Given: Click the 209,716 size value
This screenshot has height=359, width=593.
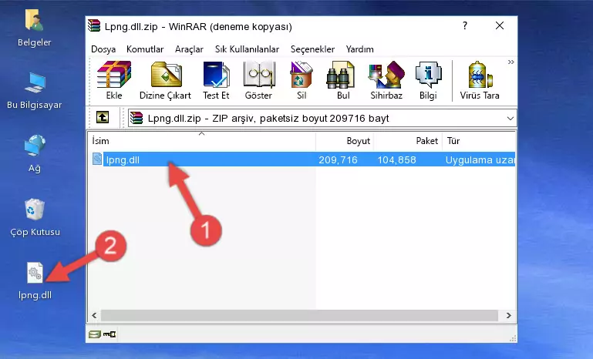Looking at the screenshot, I should tap(338, 159).
